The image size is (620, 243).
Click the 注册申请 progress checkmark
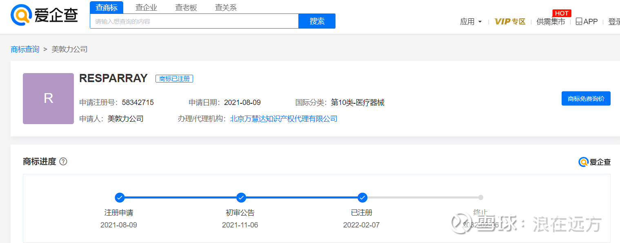coord(120,198)
